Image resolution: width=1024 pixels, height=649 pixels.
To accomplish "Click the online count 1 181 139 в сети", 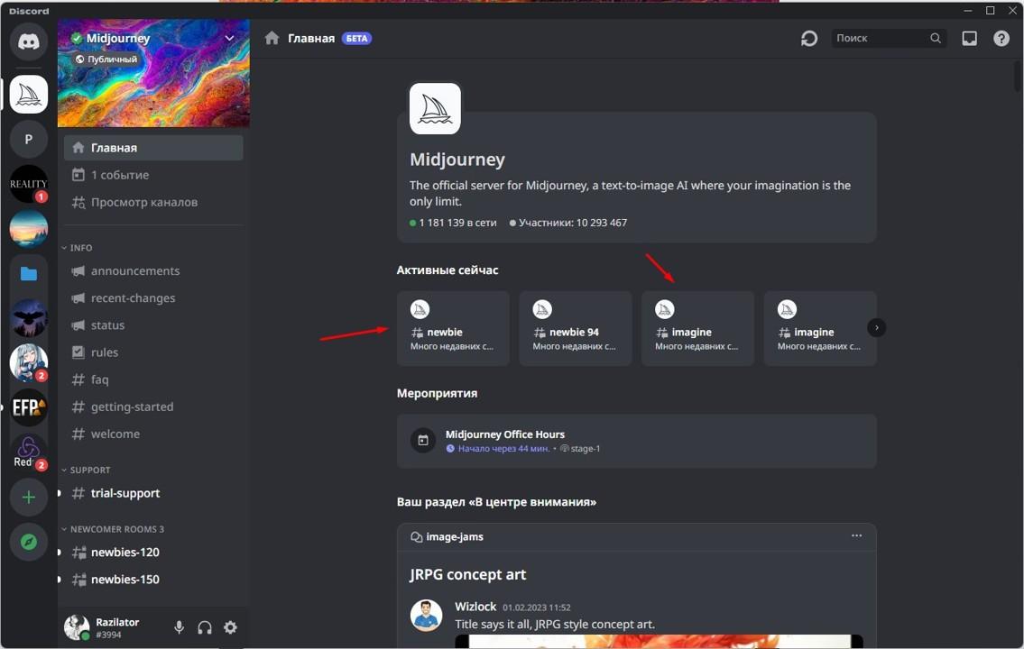I will click(x=453, y=223).
